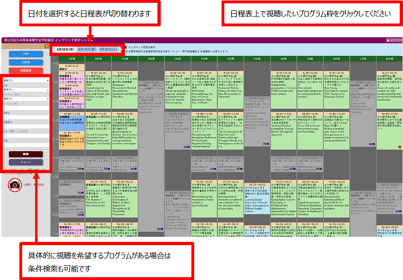Open シンポジウム 17 Morita Therapeutic Approach session

point(283,131)
